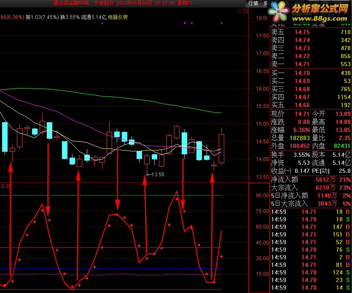The image size is (352, 293).
Task: Select the tick row with volume 151 B
Action: pos(311,234)
